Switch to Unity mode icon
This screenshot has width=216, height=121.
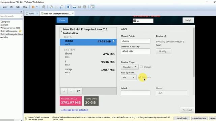(85, 7)
